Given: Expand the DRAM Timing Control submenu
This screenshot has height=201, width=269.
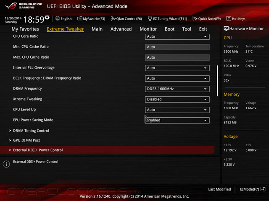Looking at the screenshot, I should pos(31,131).
